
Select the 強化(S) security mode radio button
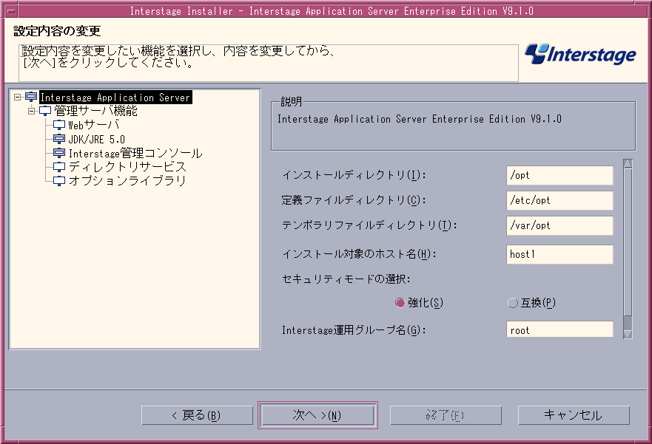[400, 303]
